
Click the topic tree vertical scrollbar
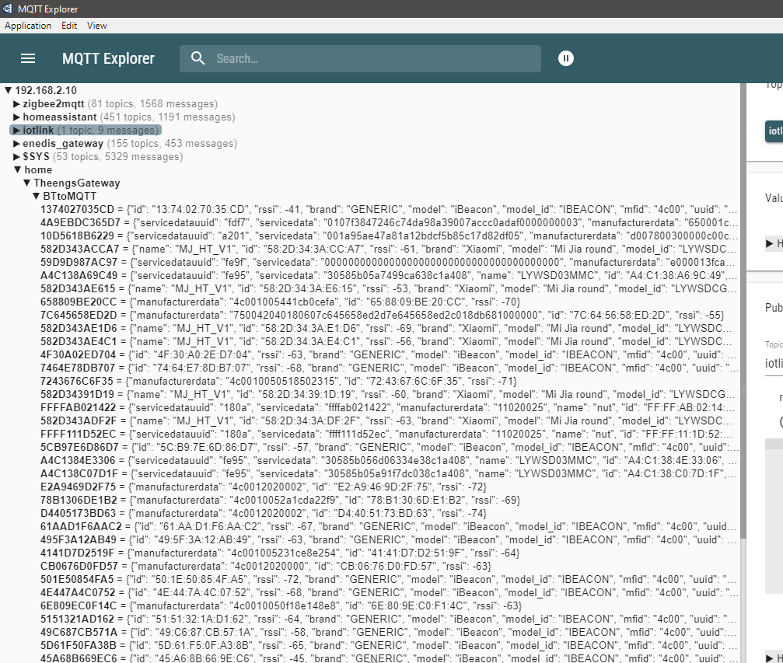point(742,311)
